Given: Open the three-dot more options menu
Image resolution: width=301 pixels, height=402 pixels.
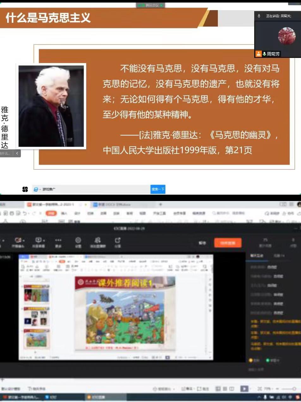Looking at the screenshot, I should click(58, 240).
